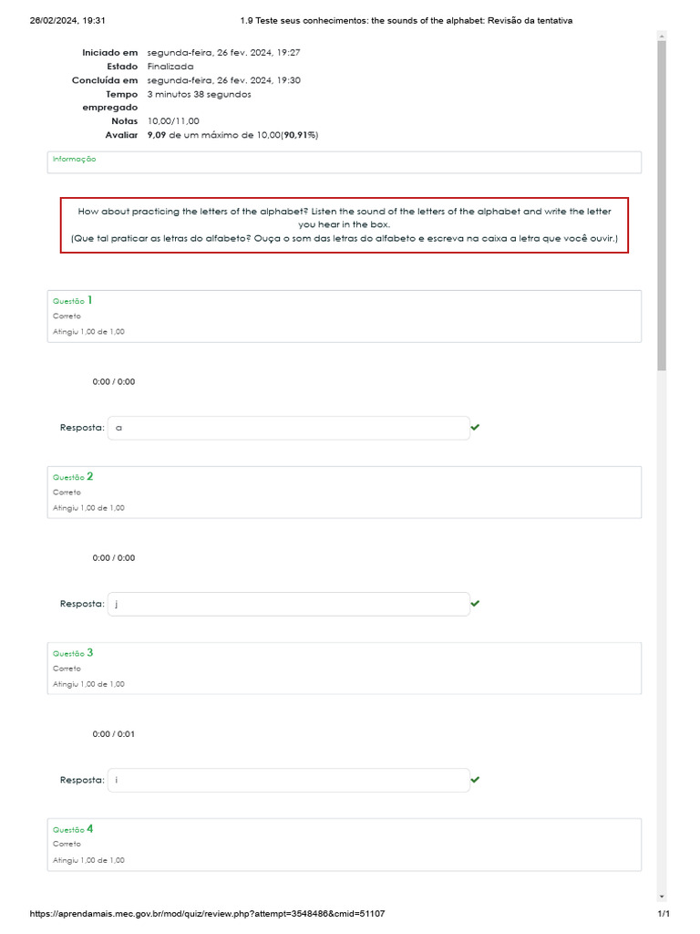Click the scrollbar down arrow
Viewport: 700px width, 934px height.
pyautogui.click(x=662, y=897)
